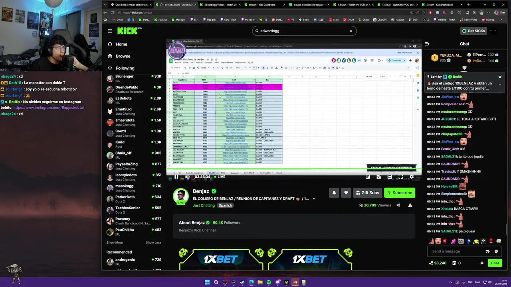
Task: Enter fullscreen in the stream player
Action: pos(400,177)
